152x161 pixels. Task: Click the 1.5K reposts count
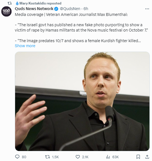coord(55,157)
